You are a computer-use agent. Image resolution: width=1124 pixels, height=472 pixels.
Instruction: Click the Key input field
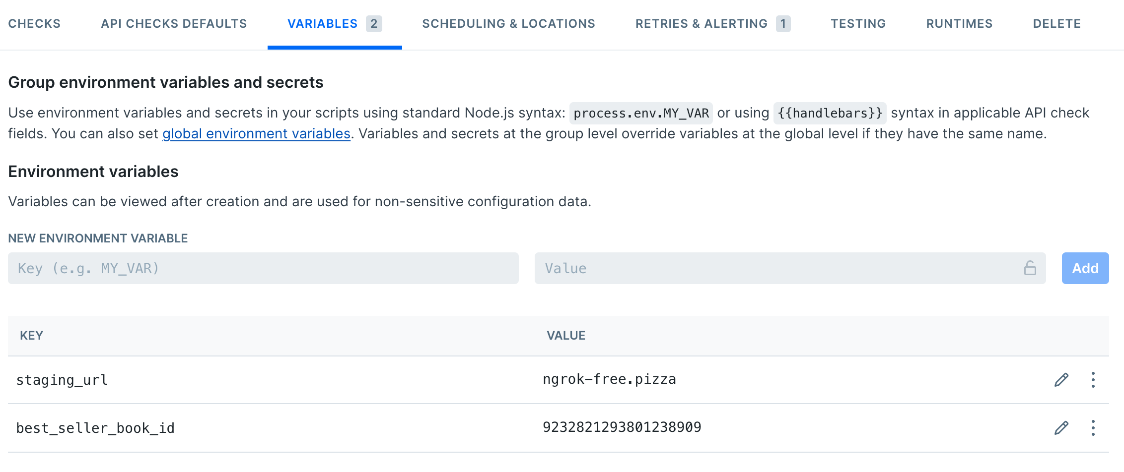click(x=263, y=268)
